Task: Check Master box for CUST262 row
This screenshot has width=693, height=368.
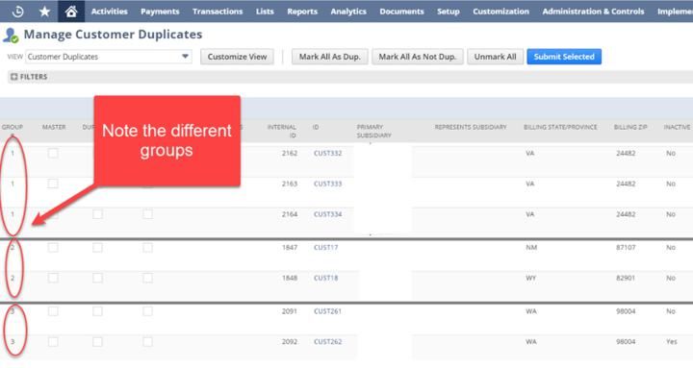Action: click(53, 342)
